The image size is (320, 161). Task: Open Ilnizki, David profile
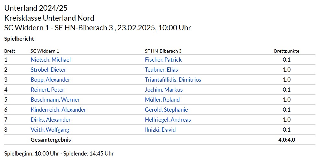click(x=160, y=129)
